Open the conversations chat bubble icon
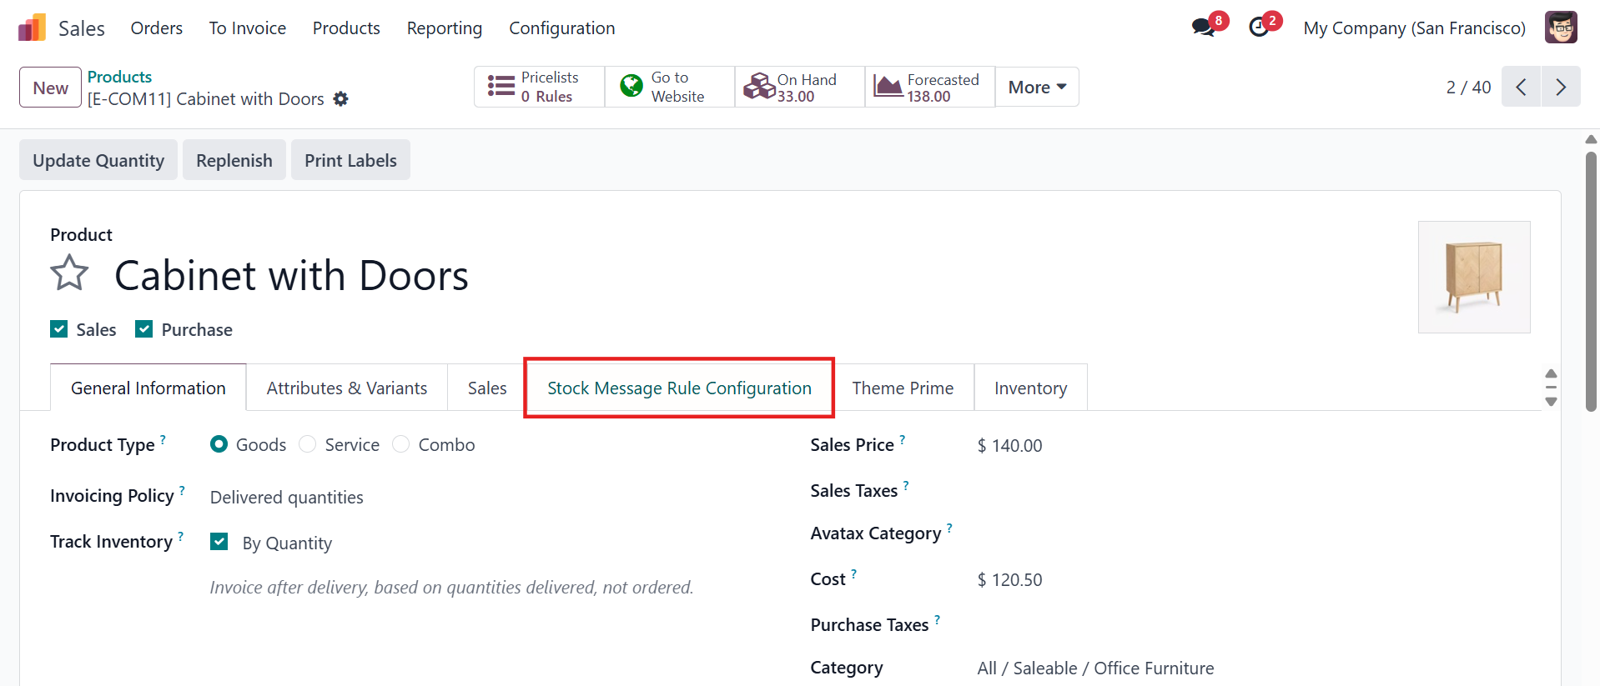The height and width of the screenshot is (686, 1600). pos(1203,28)
